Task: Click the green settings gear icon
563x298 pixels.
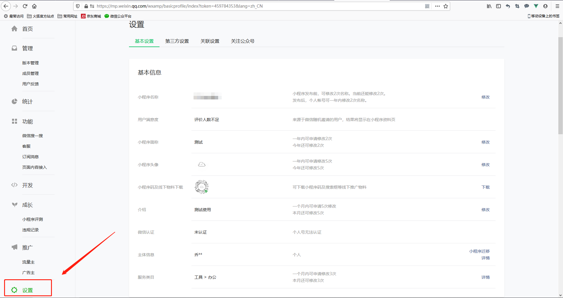Action: point(14,290)
